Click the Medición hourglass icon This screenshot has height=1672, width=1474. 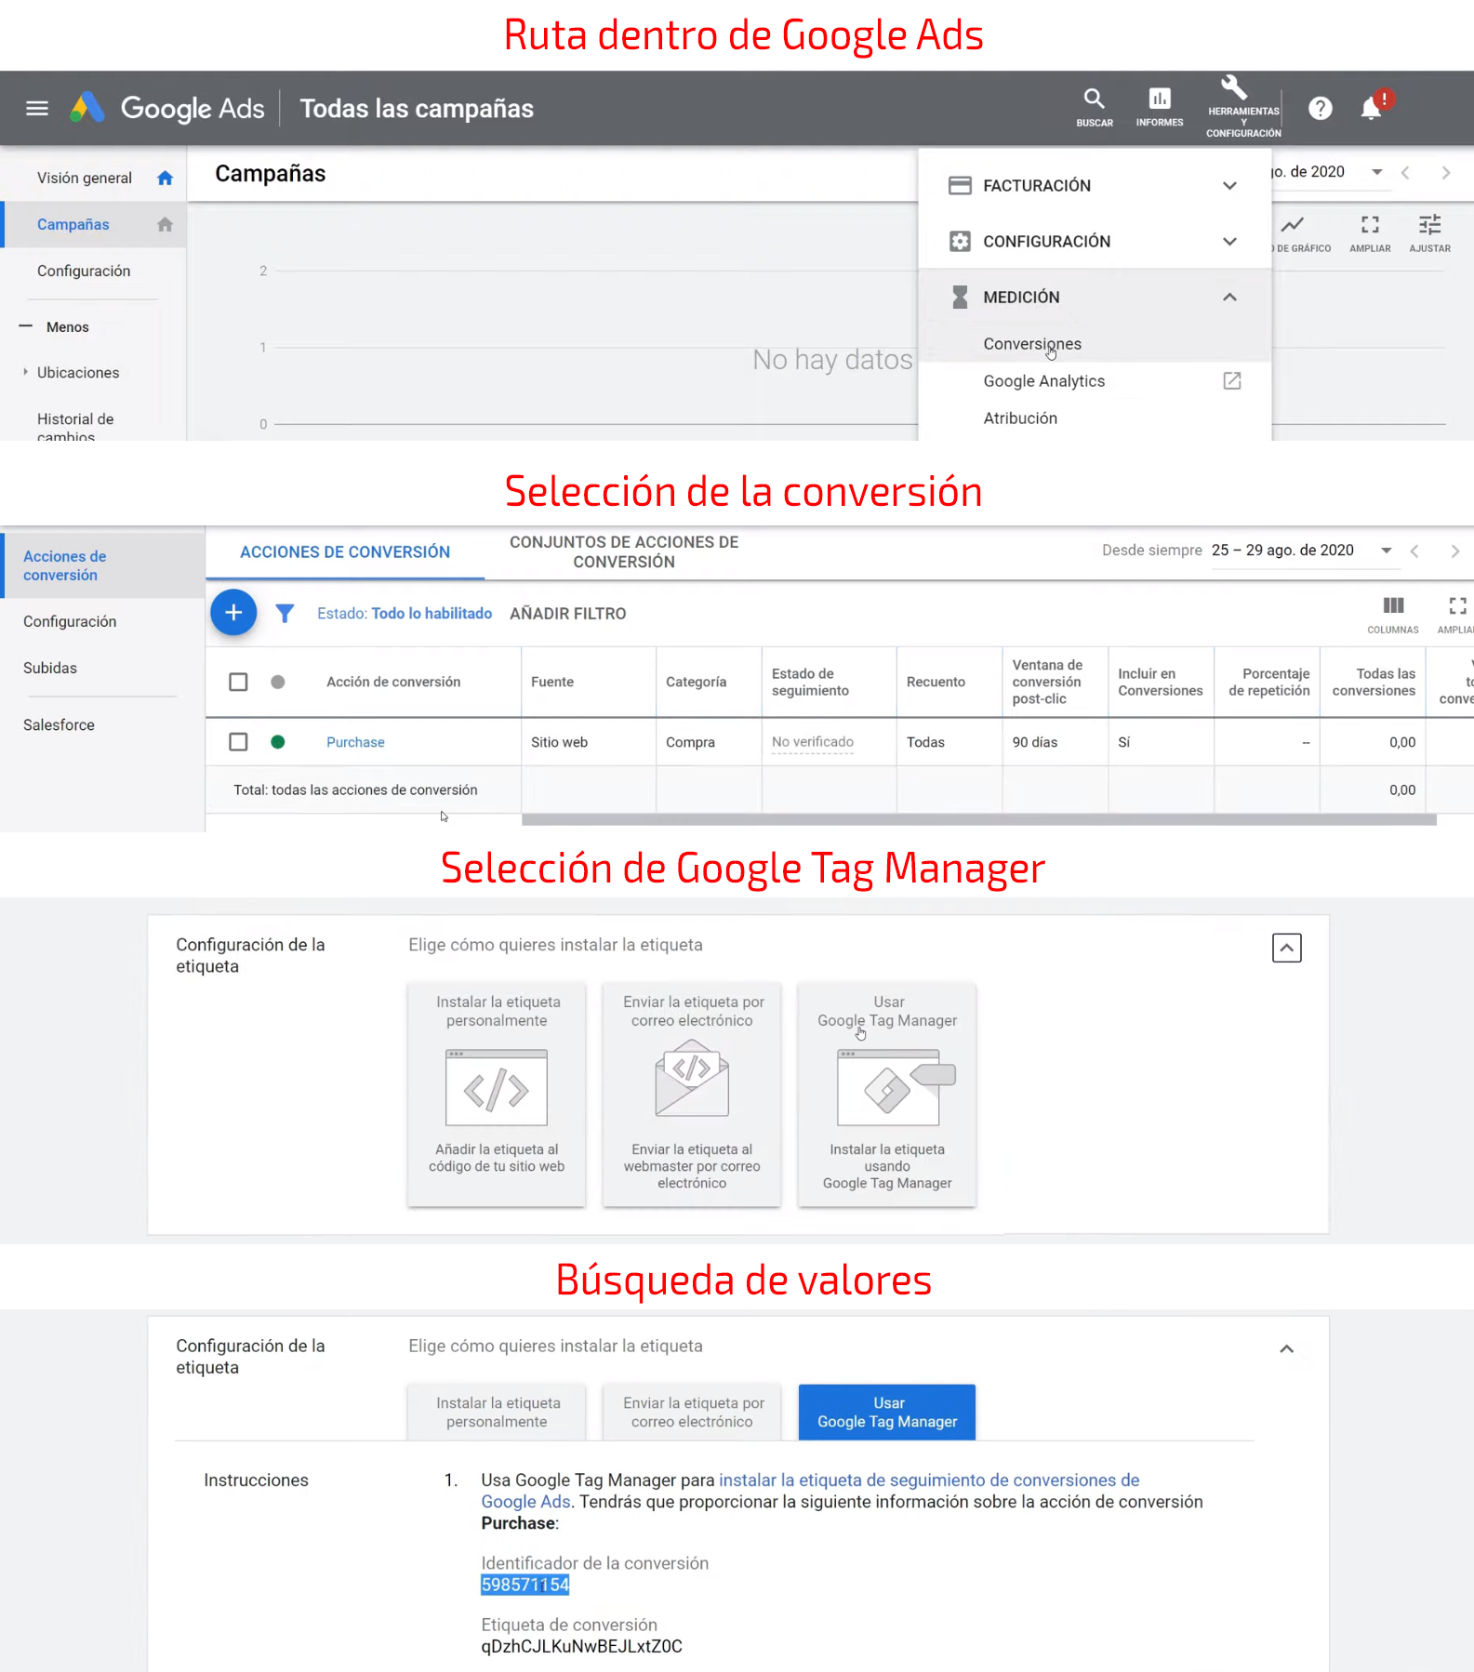960,297
